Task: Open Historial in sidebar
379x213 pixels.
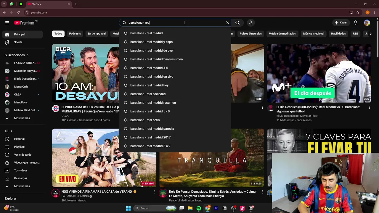Action: pyautogui.click(x=23, y=139)
